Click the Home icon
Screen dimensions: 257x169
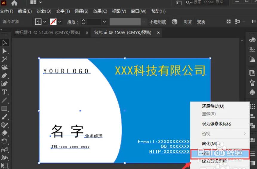tap(14, 3)
